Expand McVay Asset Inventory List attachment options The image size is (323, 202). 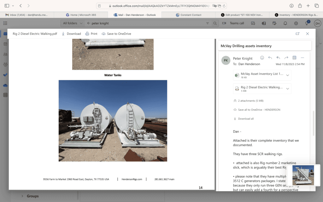[287, 75]
